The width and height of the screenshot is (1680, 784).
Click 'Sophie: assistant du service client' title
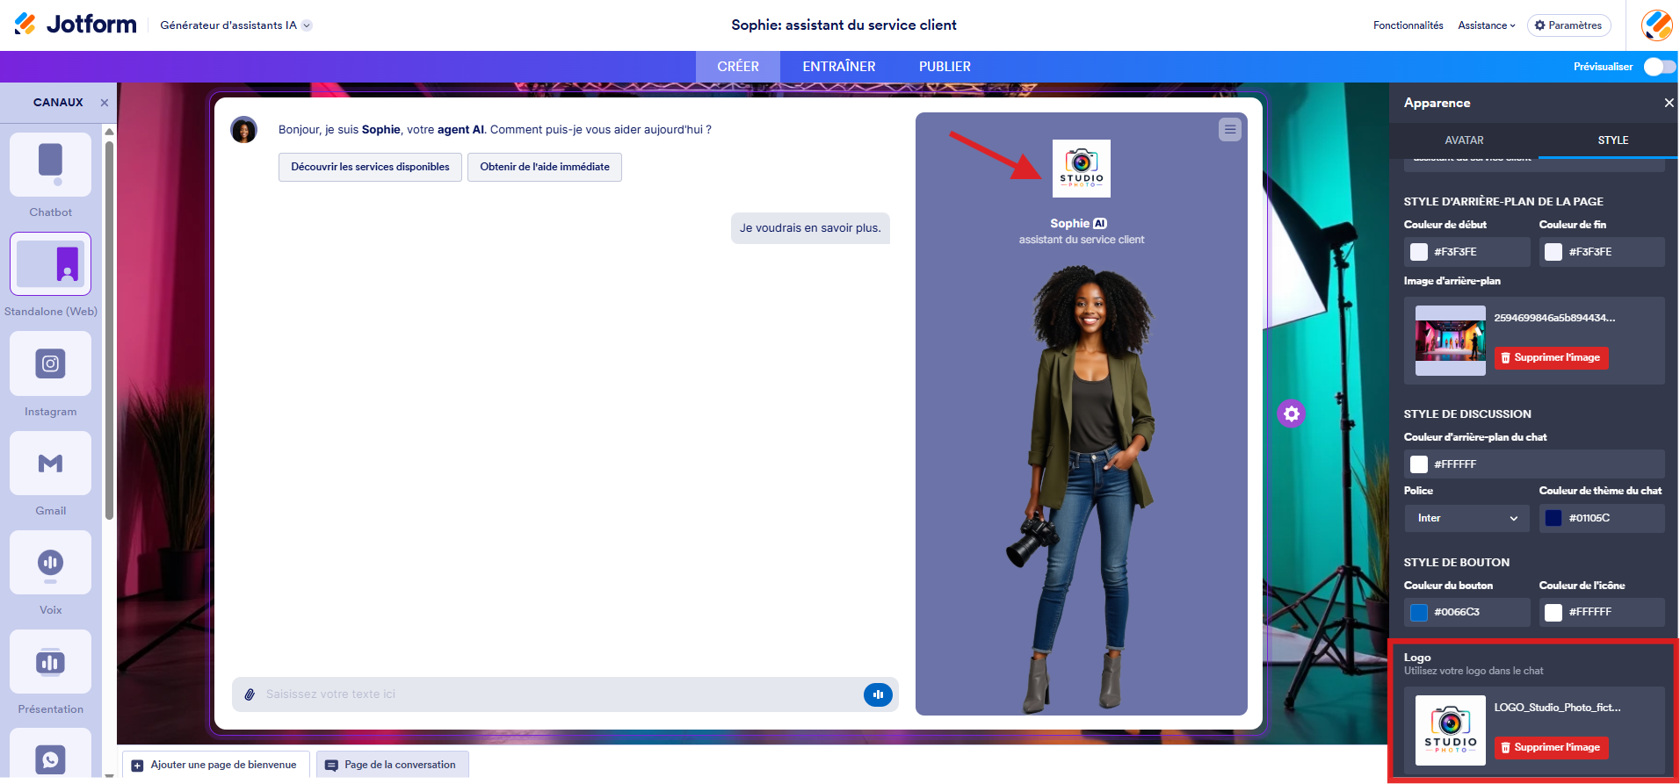click(844, 25)
